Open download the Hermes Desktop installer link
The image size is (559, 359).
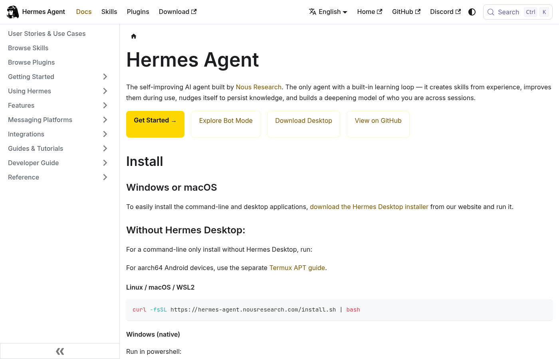pos(369,207)
